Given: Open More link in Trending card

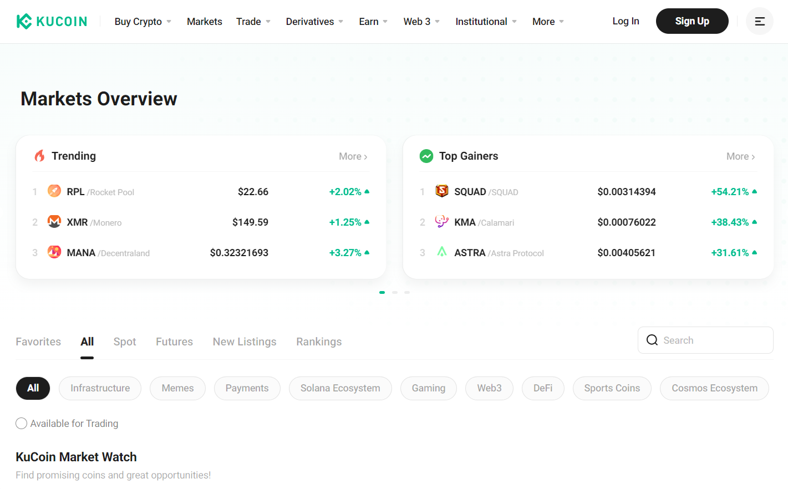Looking at the screenshot, I should pos(353,156).
